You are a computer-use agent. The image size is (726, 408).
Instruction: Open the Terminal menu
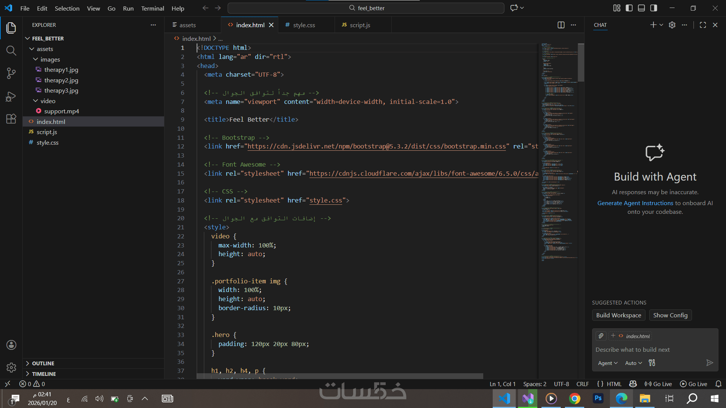[x=152, y=8]
